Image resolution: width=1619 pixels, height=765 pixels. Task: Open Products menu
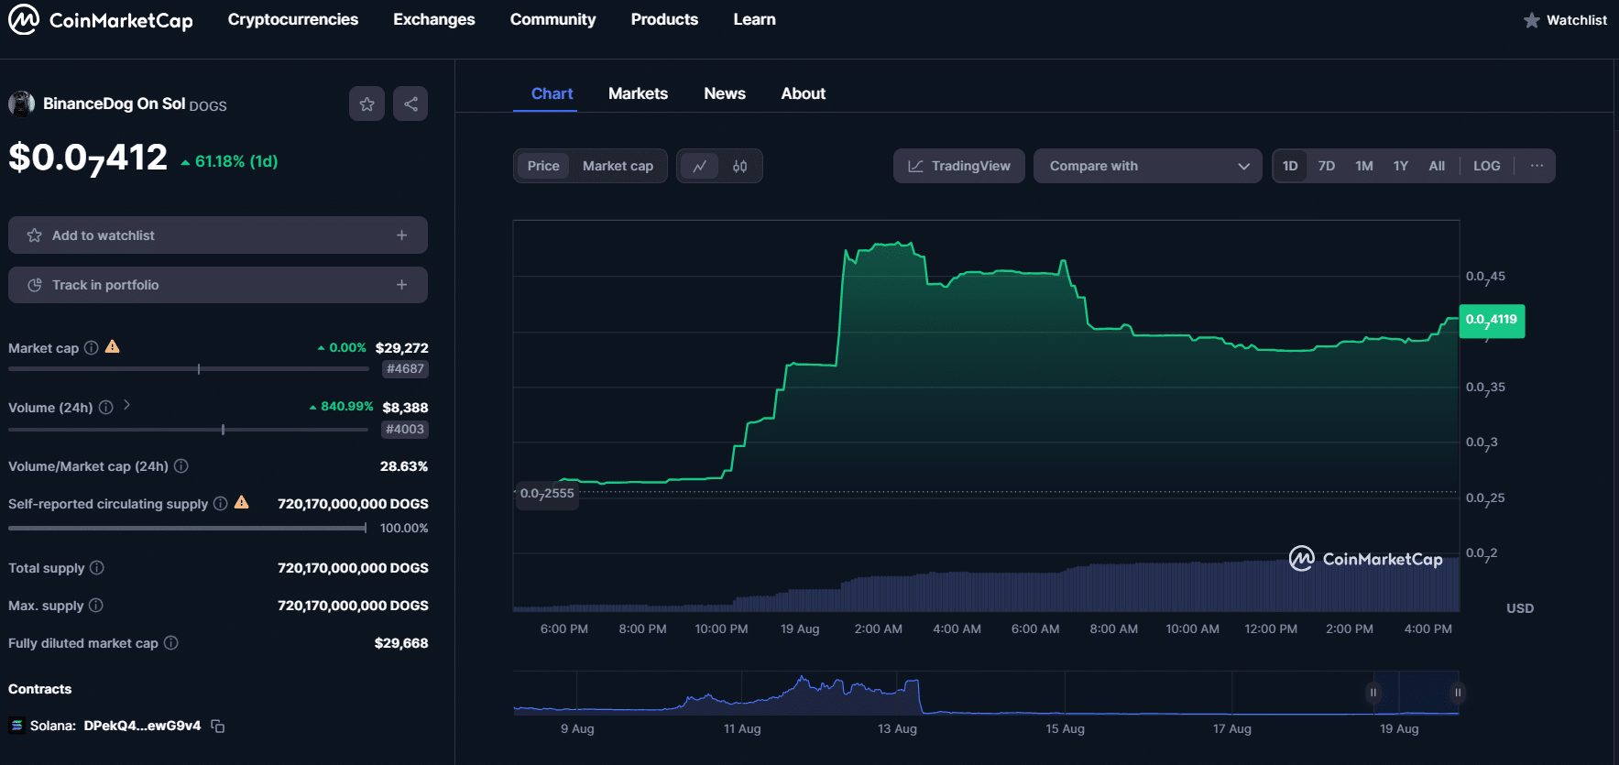664,19
